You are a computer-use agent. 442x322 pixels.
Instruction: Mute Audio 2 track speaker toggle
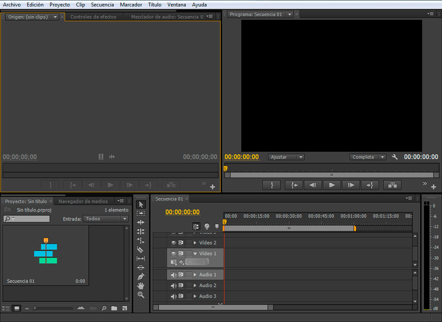pyautogui.click(x=174, y=285)
